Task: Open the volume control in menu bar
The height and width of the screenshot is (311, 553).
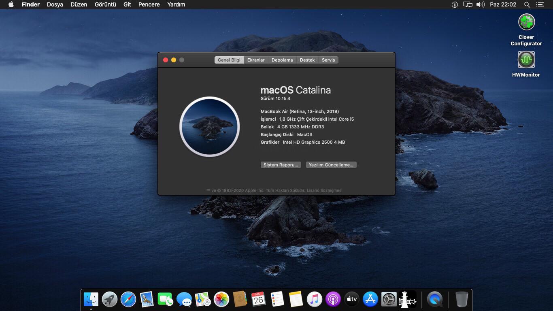Action: point(480,4)
